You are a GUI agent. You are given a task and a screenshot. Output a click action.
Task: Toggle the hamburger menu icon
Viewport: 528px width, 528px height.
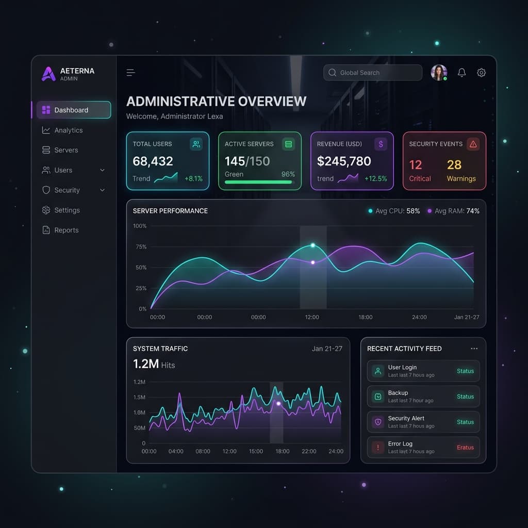[130, 72]
